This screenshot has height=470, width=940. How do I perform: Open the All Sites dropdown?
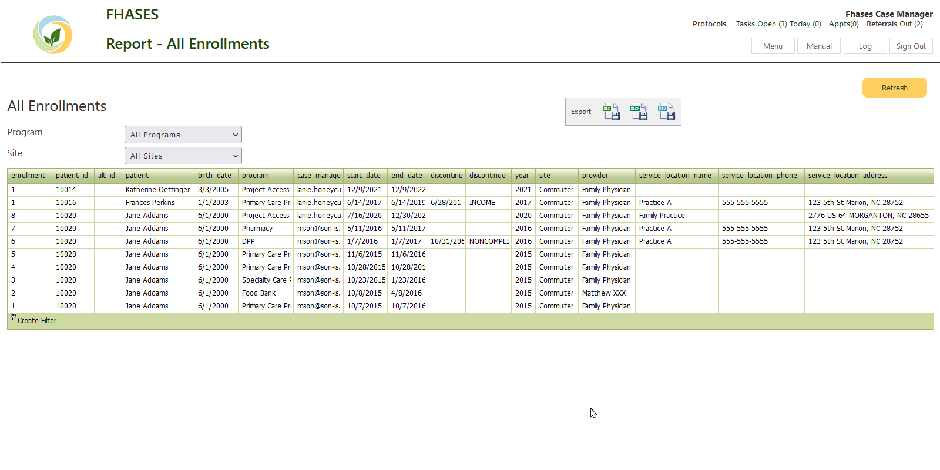point(183,156)
